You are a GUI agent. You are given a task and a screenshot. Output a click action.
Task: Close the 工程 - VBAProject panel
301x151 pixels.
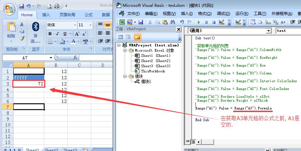(179, 30)
